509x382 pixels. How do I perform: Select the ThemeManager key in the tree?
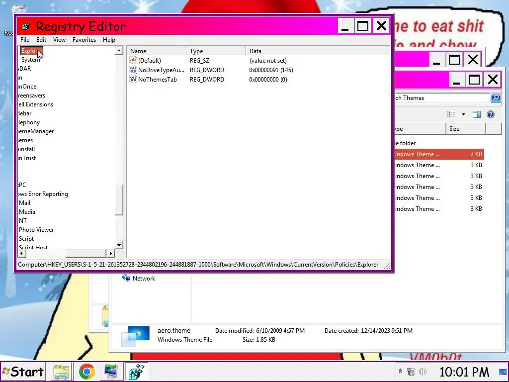[36, 131]
